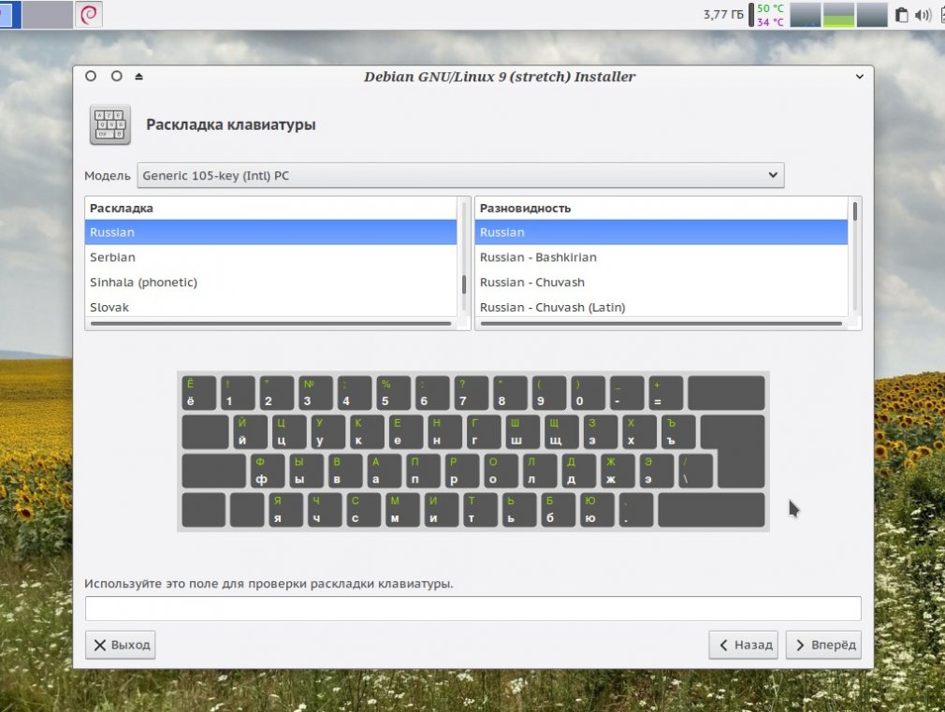Continue with the Вперёд button
The width and height of the screenshot is (945, 712).
pos(824,645)
